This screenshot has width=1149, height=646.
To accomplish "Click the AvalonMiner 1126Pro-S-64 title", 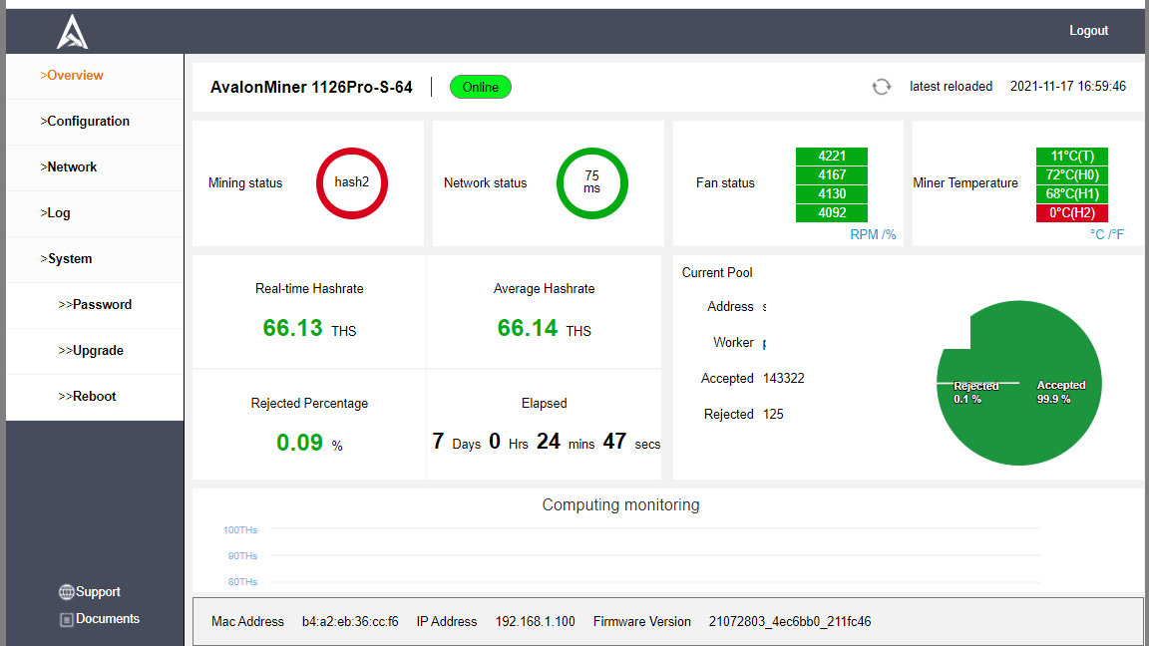I will click(311, 87).
